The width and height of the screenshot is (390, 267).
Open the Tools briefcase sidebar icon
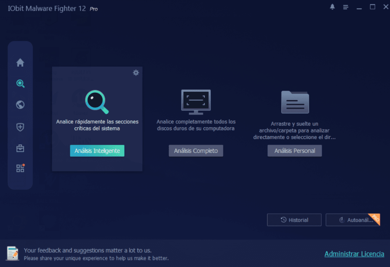pyautogui.click(x=20, y=148)
